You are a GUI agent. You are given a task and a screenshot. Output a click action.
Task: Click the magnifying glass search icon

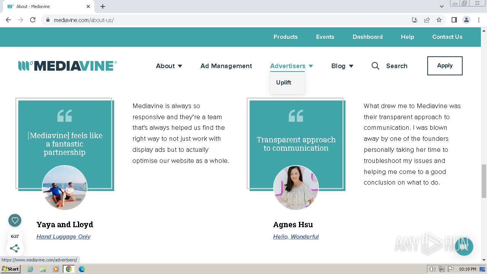coord(376,66)
